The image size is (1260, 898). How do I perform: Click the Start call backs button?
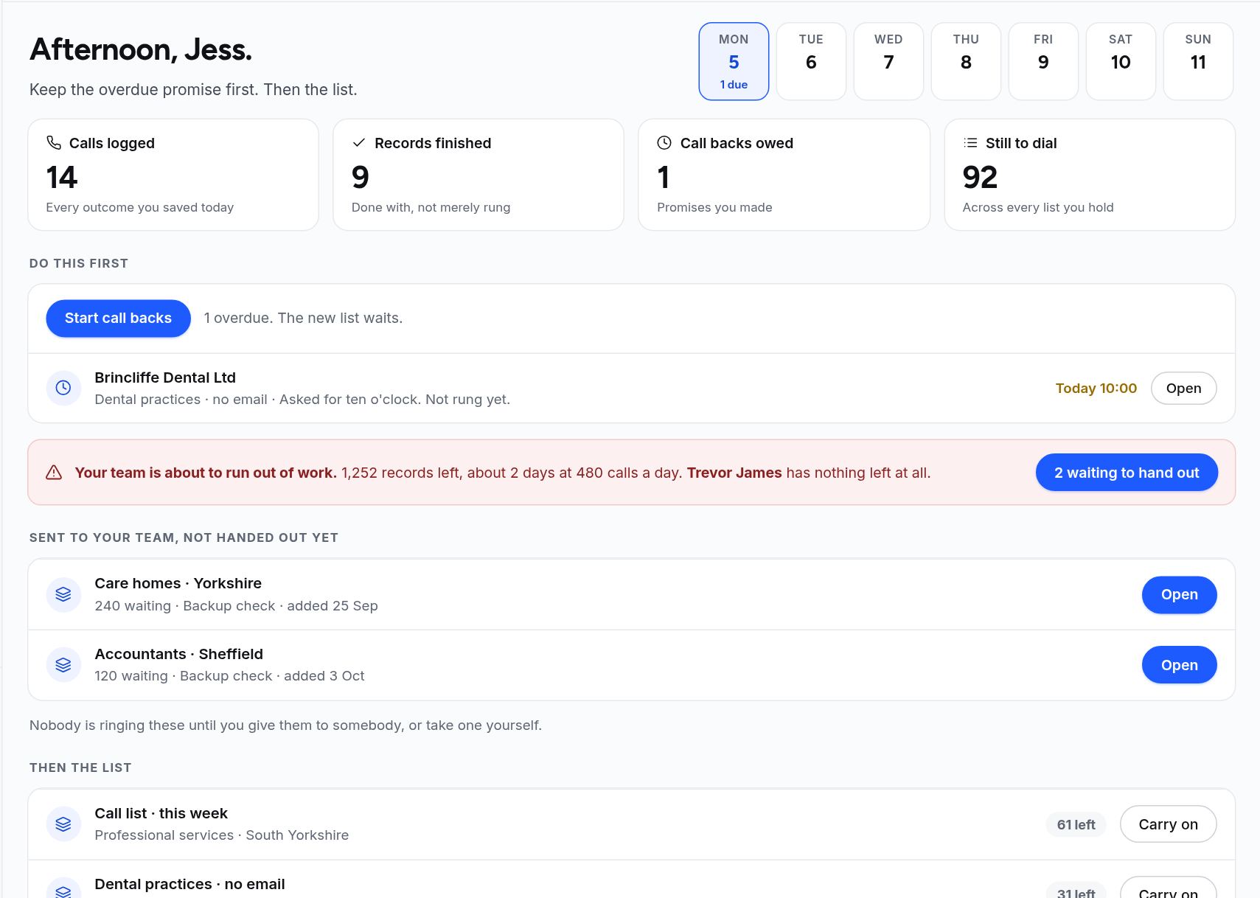pyautogui.click(x=118, y=319)
